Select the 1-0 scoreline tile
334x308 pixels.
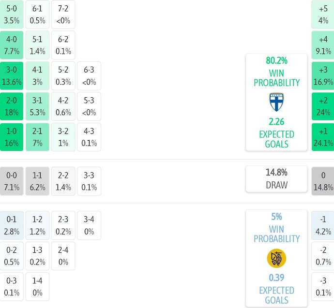pyautogui.click(x=11, y=137)
